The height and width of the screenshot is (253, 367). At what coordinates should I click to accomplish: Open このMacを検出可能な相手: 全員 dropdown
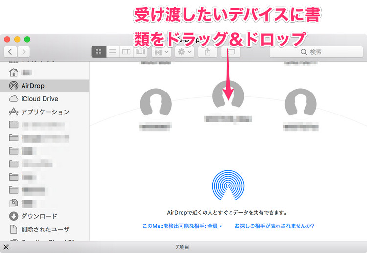pyautogui.click(x=182, y=226)
